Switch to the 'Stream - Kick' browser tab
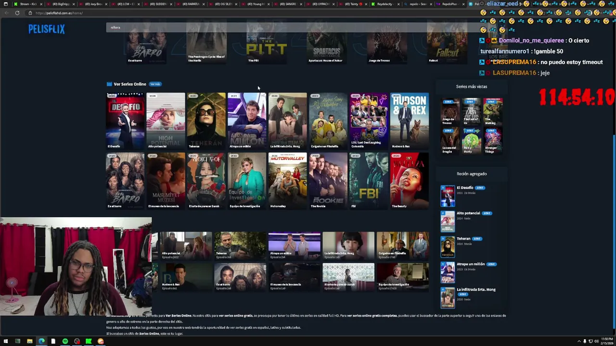616x346 pixels. pyautogui.click(x=28, y=4)
